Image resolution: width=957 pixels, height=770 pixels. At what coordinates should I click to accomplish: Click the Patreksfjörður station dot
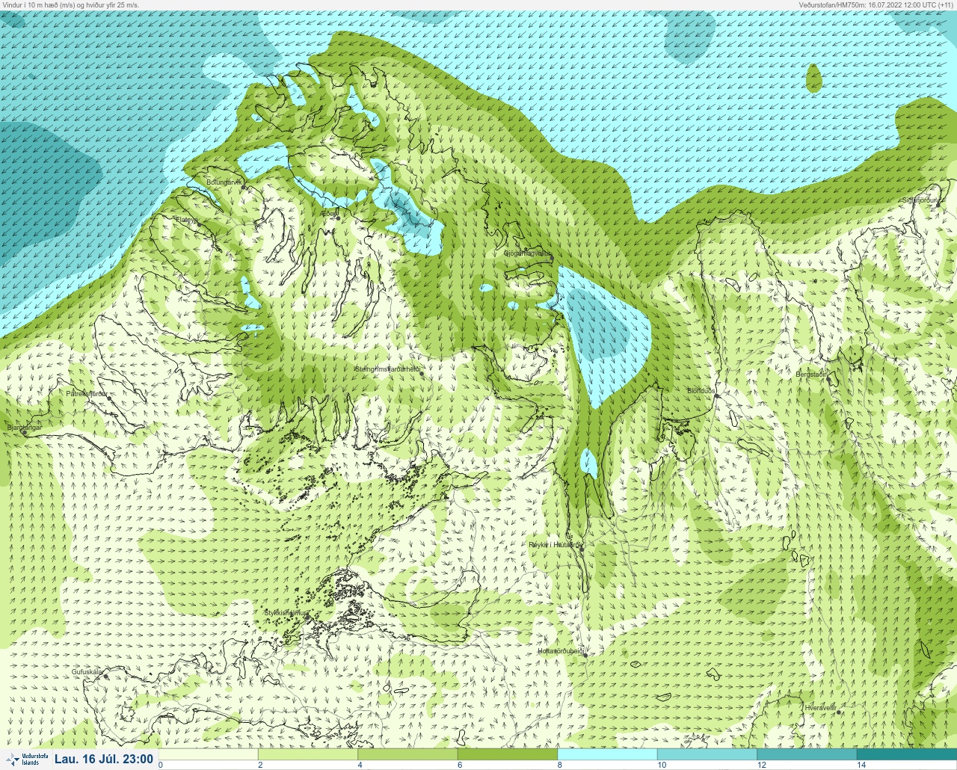(110, 398)
